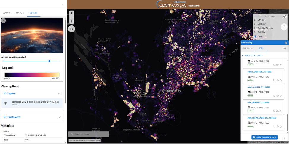The image size is (289, 144).
Task: Click back arrow on thumbnail image
Action: [x=4, y=20]
